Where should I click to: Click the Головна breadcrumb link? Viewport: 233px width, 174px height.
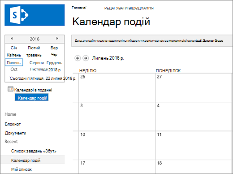79,8
